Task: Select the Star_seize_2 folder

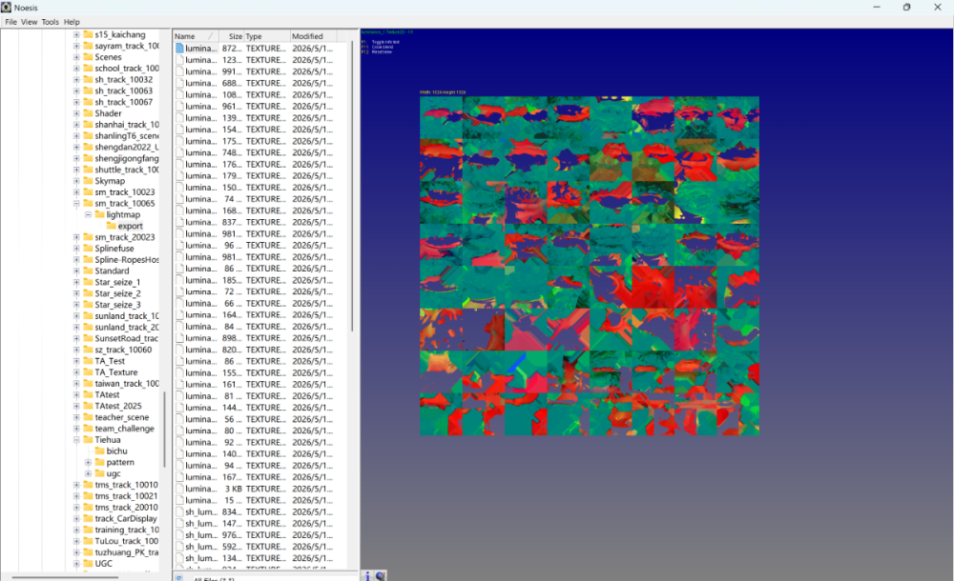Action: 117,293
